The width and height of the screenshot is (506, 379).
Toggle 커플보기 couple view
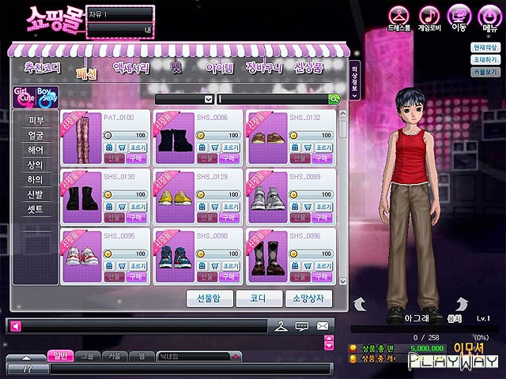(x=485, y=70)
